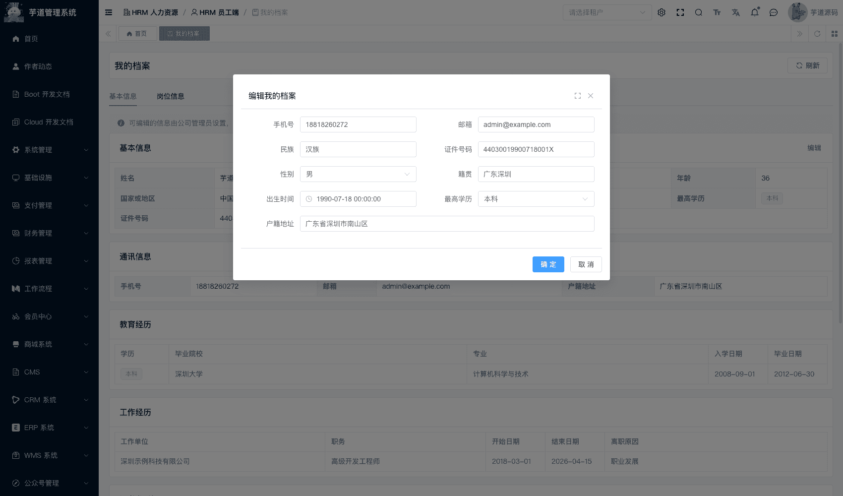Expand CMS sidebar menu
843x496 pixels.
pyautogui.click(x=50, y=372)
